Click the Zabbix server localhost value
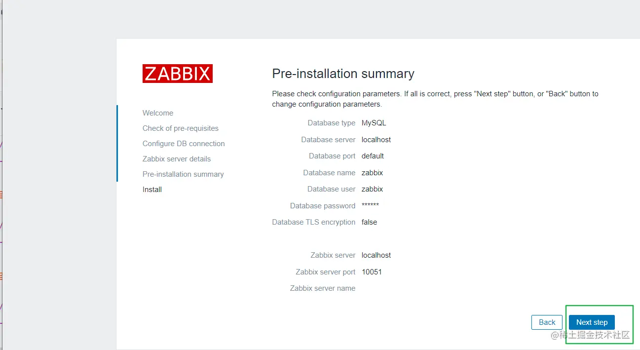 [376, 255]
